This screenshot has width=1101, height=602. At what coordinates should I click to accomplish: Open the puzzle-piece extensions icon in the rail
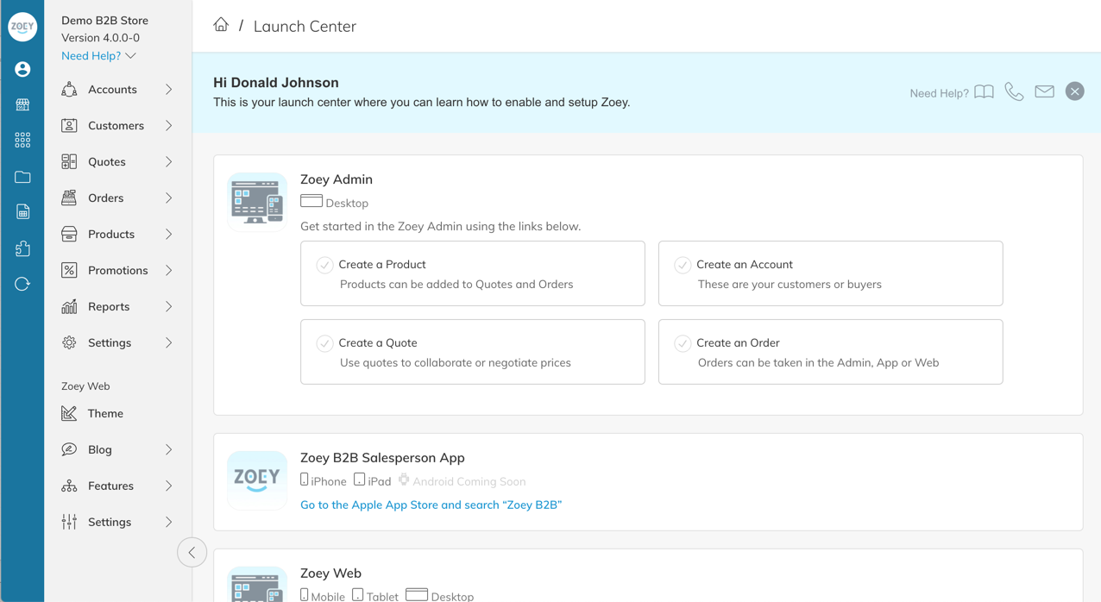pos(22,248)
